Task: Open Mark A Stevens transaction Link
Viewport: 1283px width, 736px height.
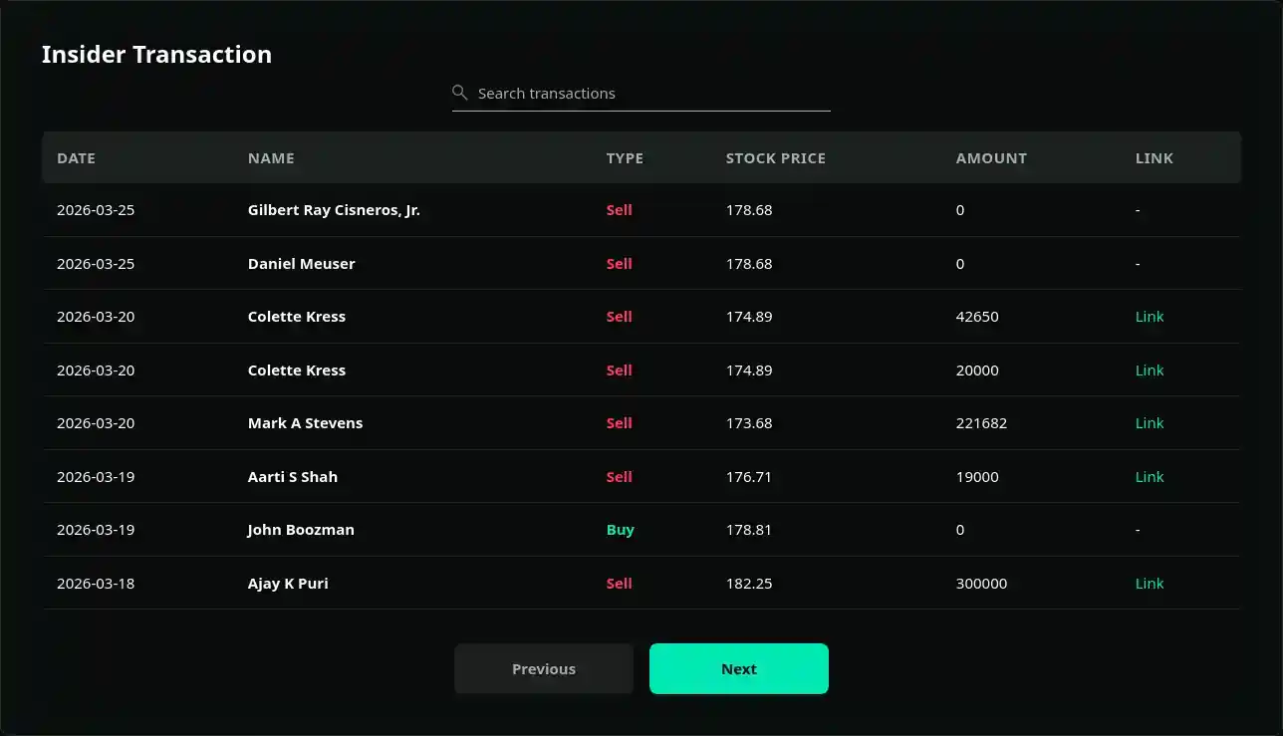Action: (x=1150, y=423)
